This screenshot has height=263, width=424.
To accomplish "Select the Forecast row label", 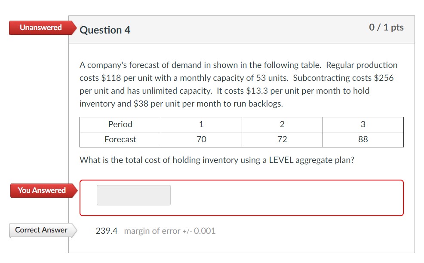I will (x=120, y=139).
